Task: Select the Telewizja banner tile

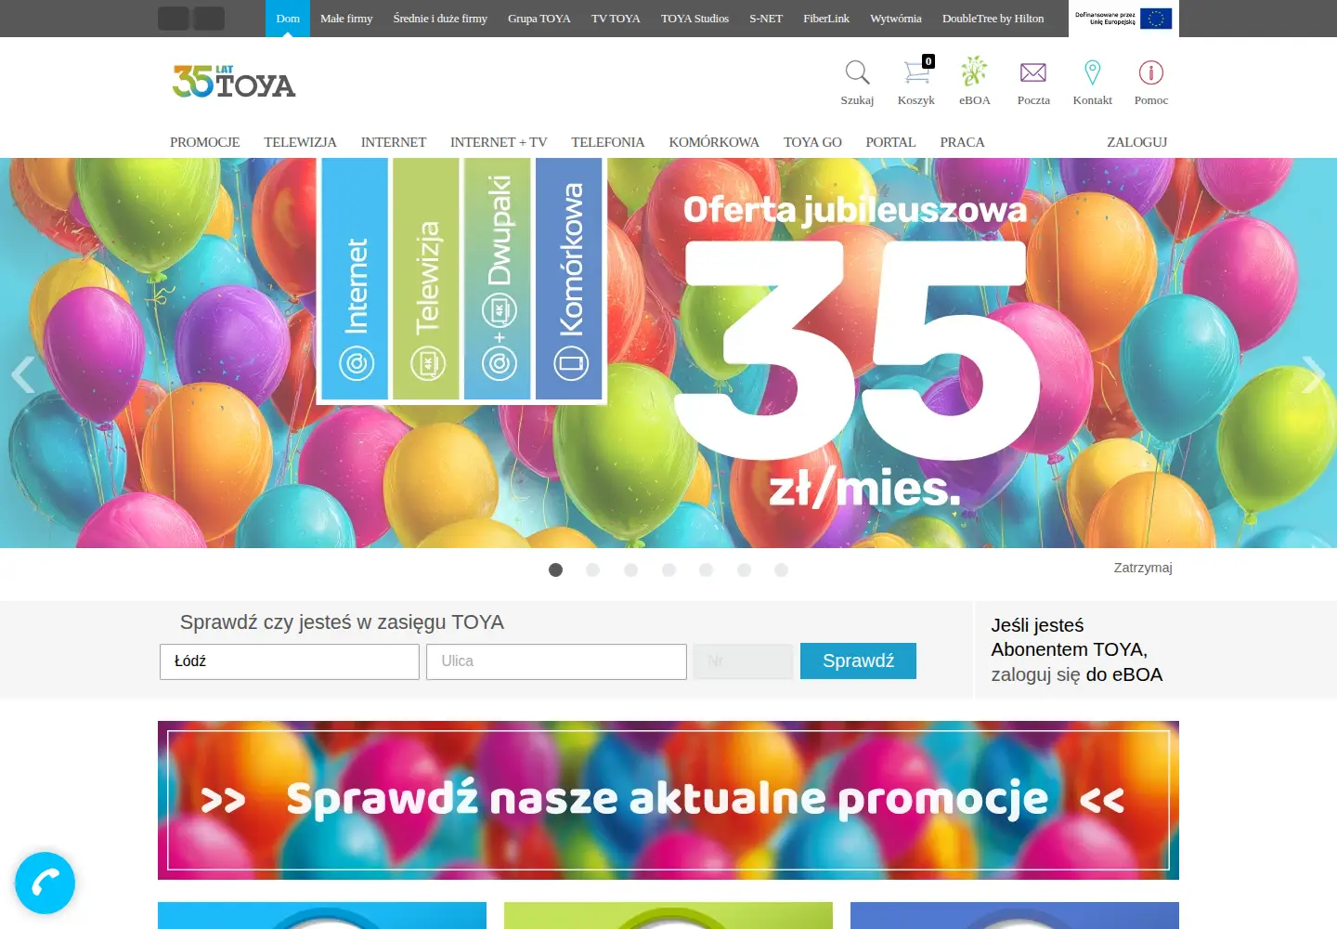Action: (x=426, y=279)
